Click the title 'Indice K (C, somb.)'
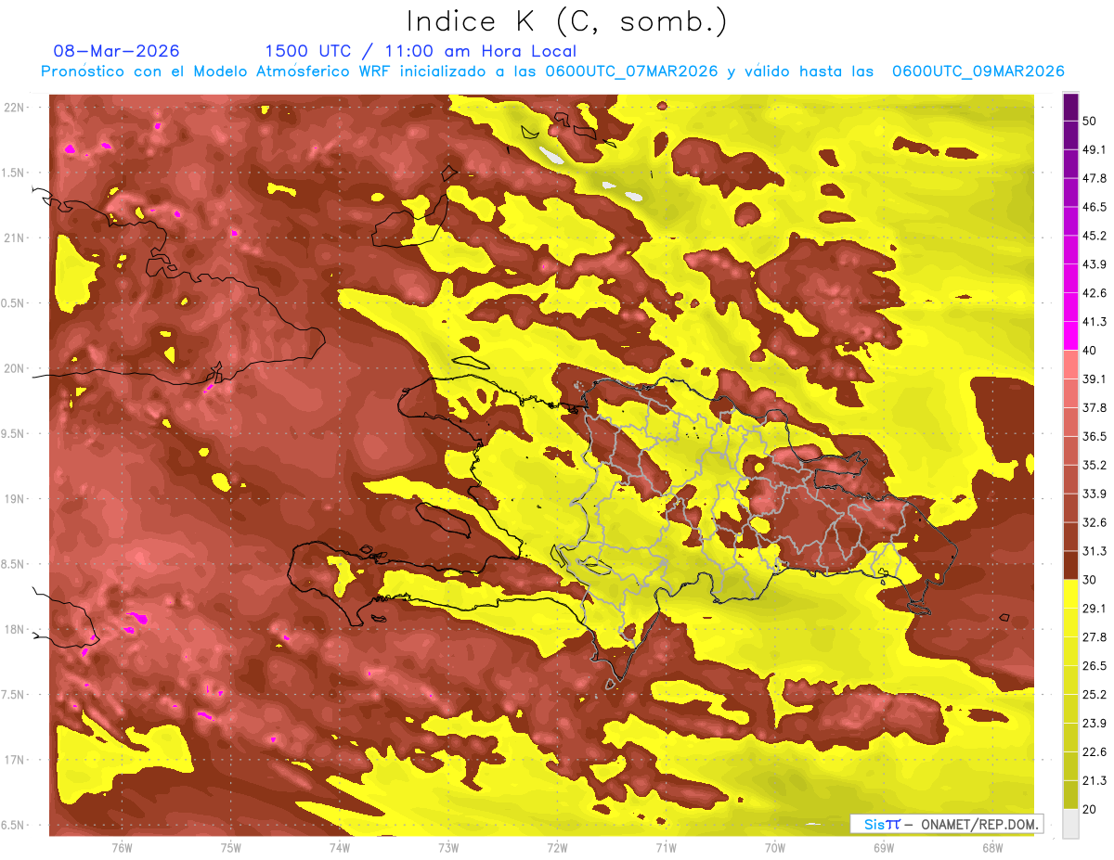Image resolution: width=1114 pixels, height=860 pixels. pyautogui.click(x=566, y=21)
